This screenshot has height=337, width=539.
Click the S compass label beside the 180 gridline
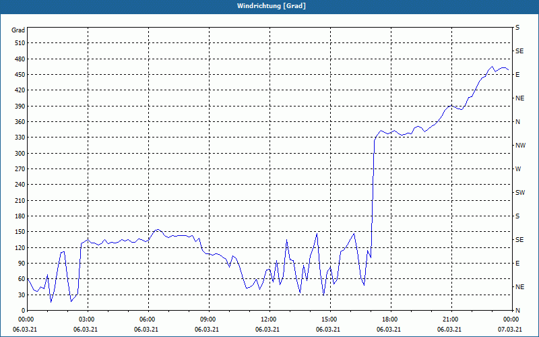(x=517, y=216)
